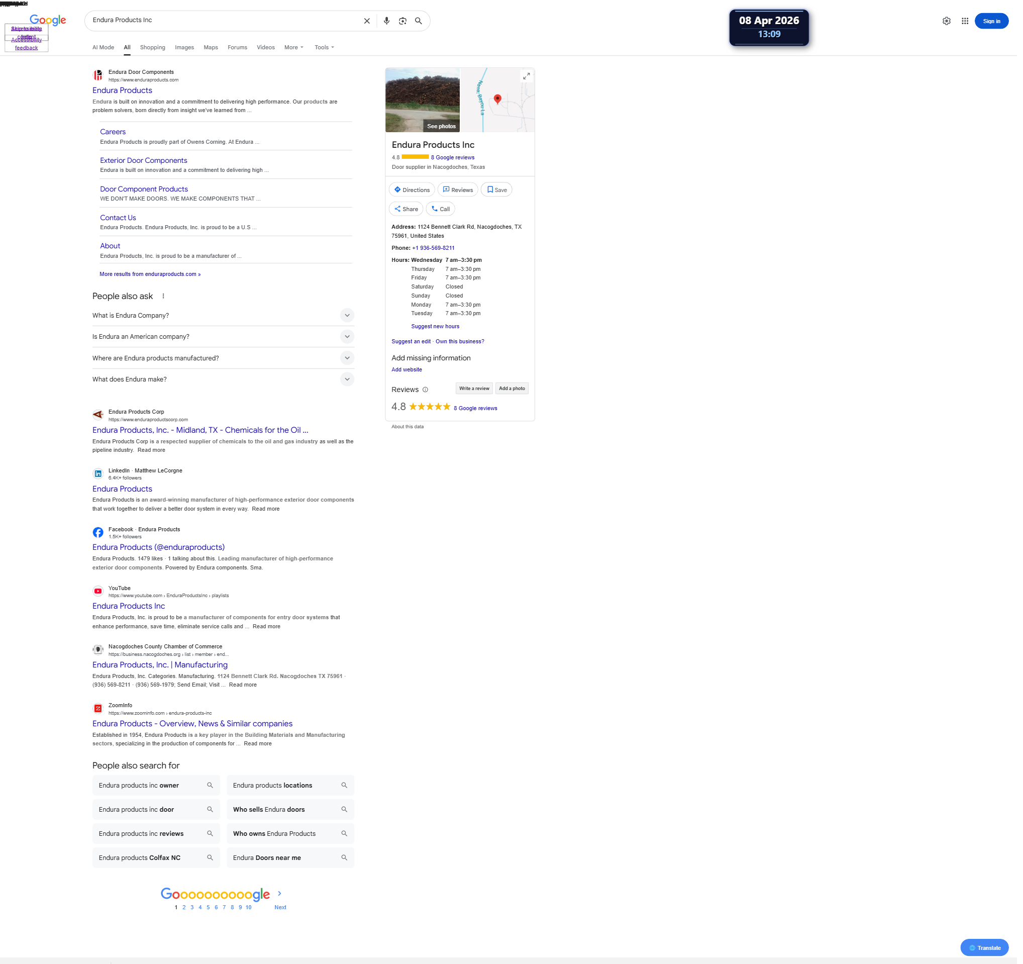The image size is (1023, 964).
Task: Click the See photos thumbnail
Action: click(425, 101)
